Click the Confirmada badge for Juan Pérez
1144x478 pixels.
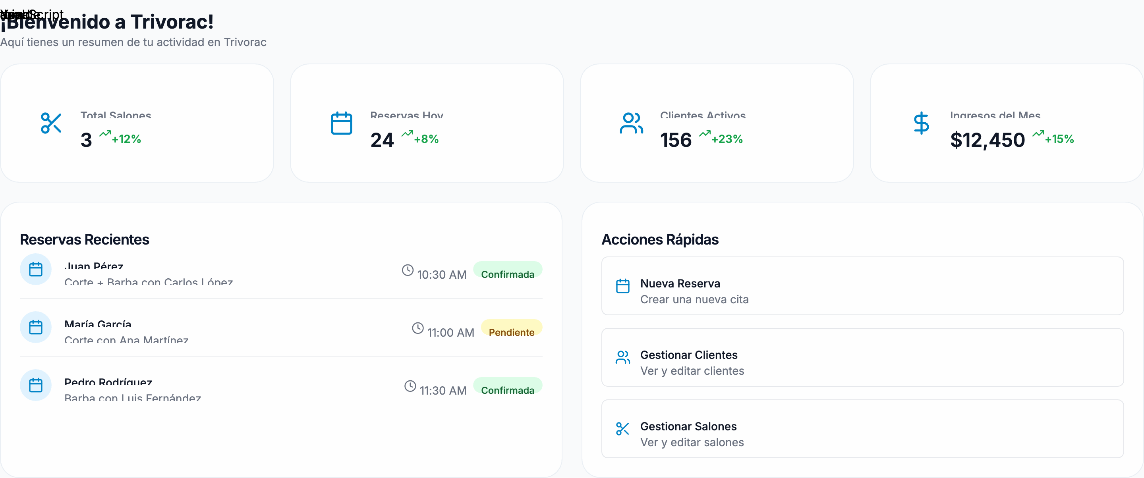508,270
